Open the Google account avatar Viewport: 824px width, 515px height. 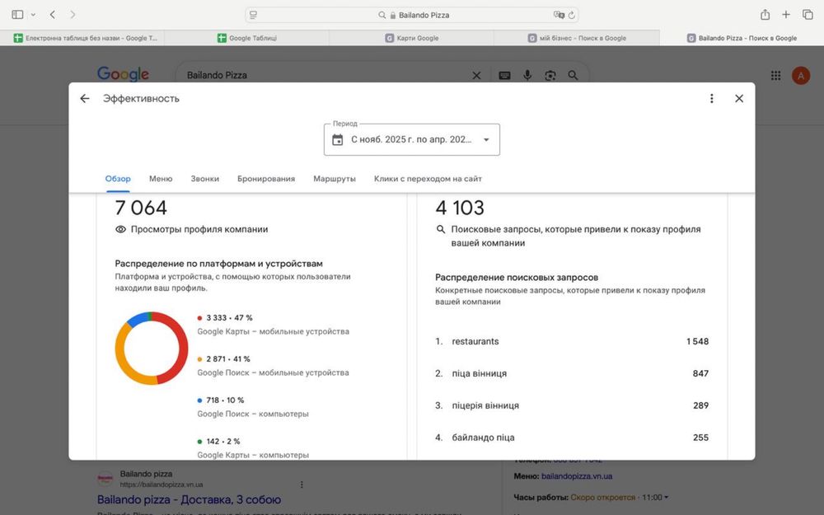pos(801,76)
